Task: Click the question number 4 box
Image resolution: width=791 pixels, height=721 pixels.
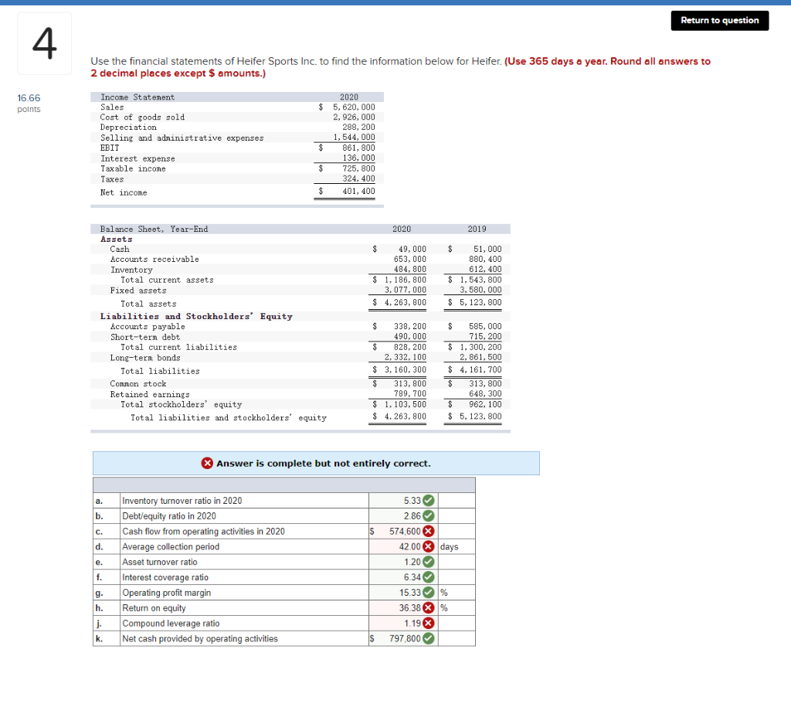Action: [42, 43]
